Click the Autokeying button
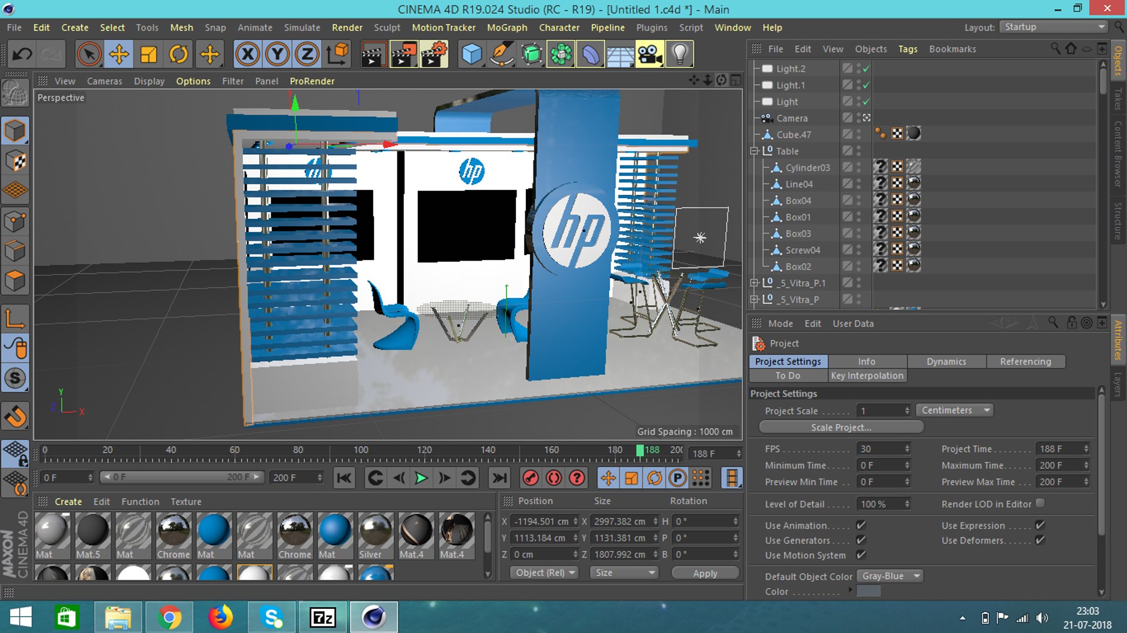Image resolution: width=1127 pixels, height=633 pixels. pyautogui.click(x=554, y=478)
